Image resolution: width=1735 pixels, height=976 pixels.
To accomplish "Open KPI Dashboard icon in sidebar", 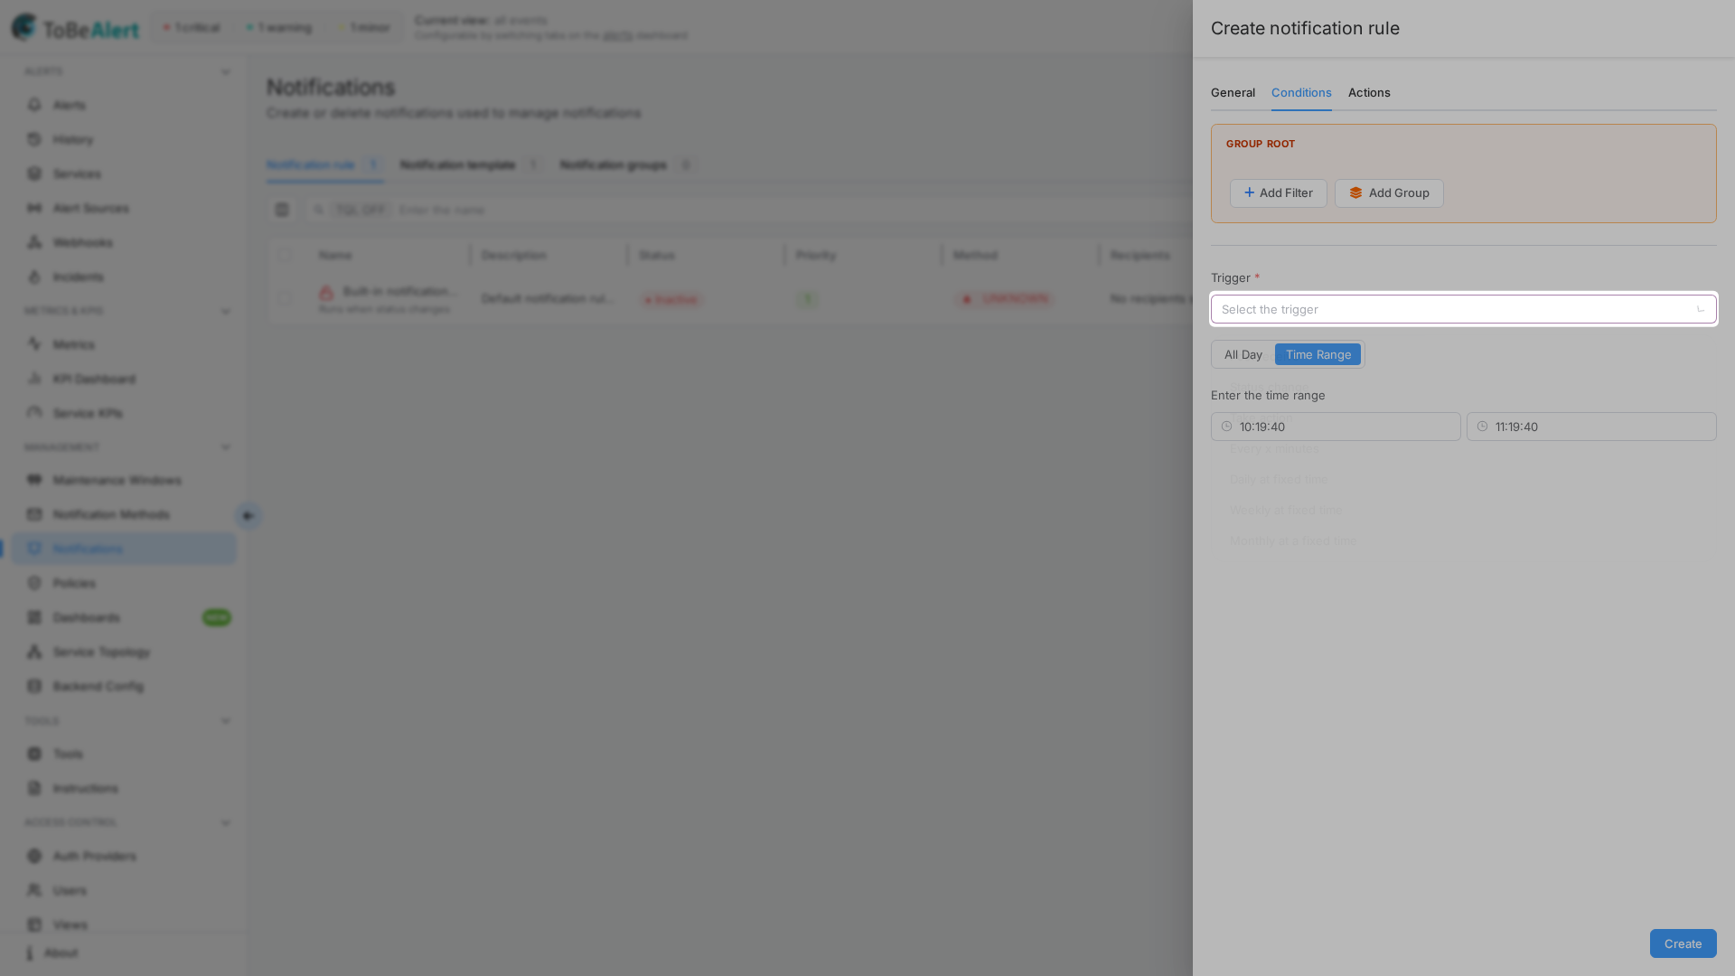I will point(34,379).
